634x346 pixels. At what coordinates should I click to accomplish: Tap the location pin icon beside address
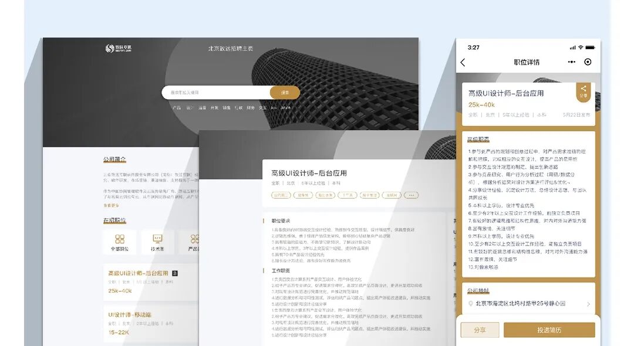pos(471,304)
